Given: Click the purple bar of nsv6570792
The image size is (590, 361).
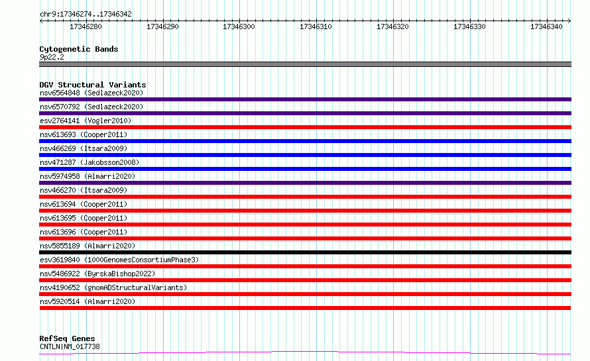Looking at the screenshot, I should (305, 113).
